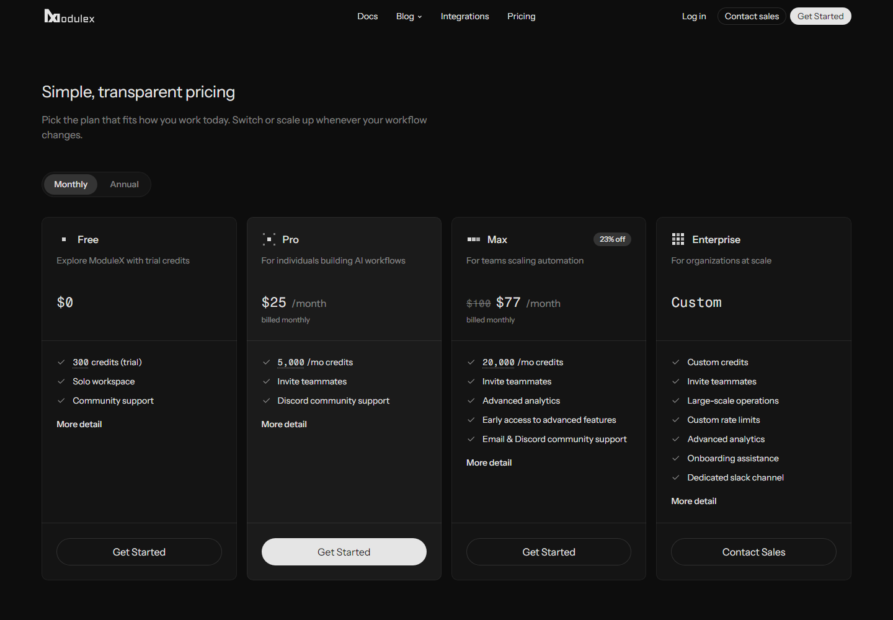Click Contact sales in the header
Image resolution: width=893 pixels, height=620 pixels.
click(x=752, y=16)
